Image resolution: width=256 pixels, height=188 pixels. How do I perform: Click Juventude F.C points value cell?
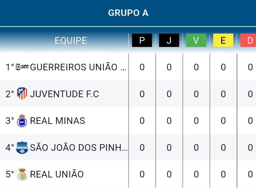[x=142, y=94]
